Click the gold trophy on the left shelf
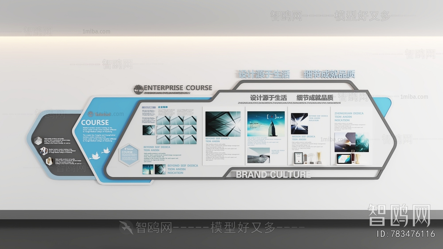The height and width of the screenshot is (249, 443). pyautogui.click(x=319, y=157)
